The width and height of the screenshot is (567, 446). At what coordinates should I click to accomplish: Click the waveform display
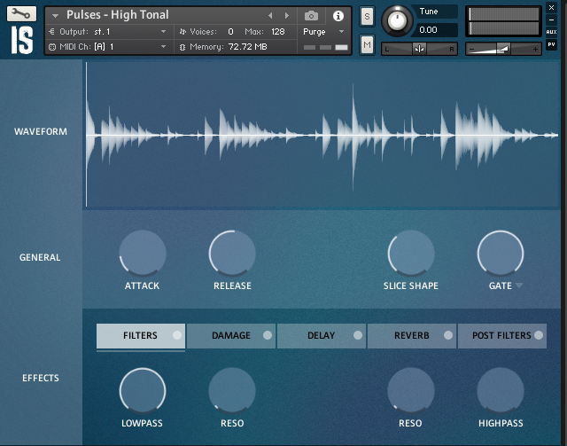click(322, 135)
